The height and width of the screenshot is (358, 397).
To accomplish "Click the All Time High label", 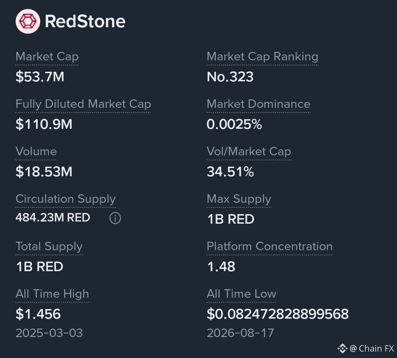I will (53, 294).
